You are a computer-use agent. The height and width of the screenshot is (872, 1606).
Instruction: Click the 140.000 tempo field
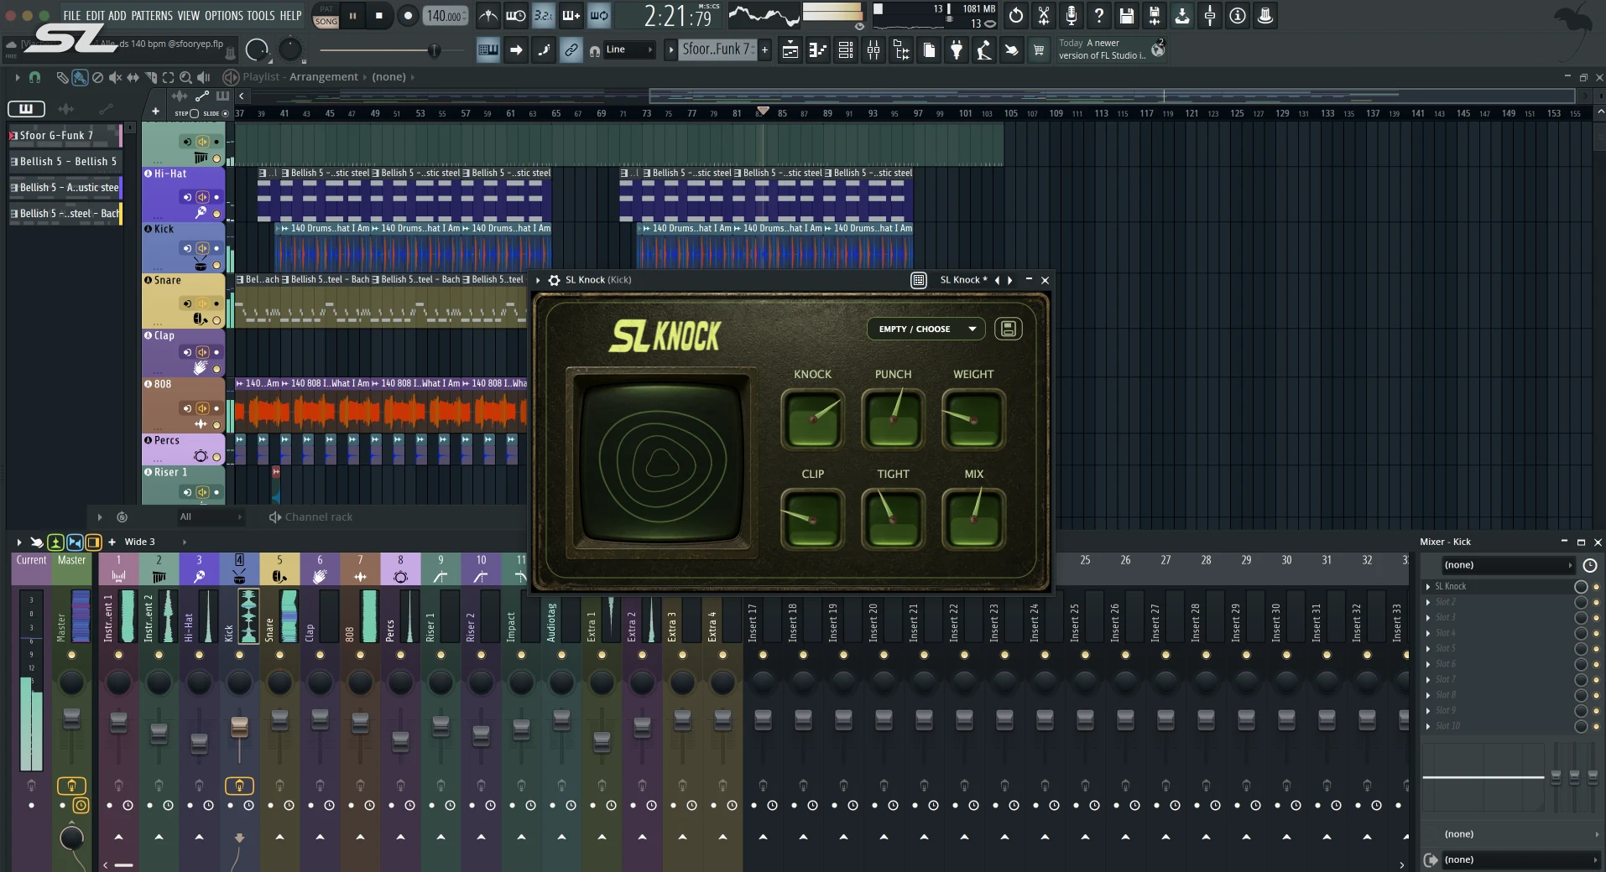click(444, 16)
